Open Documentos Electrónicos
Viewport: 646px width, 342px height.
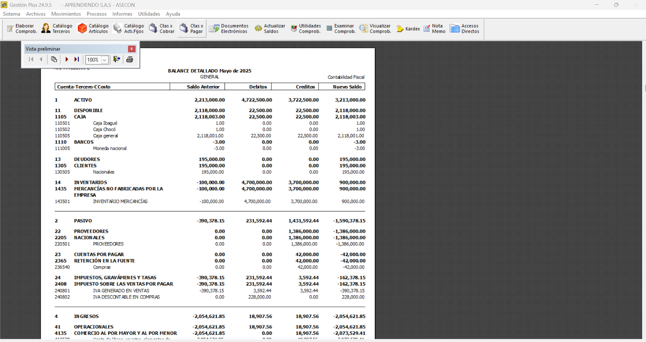229,29
